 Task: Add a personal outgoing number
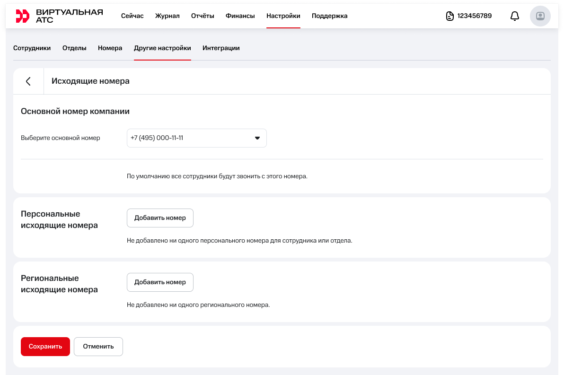pyautogui.click(x=160, y=218)
